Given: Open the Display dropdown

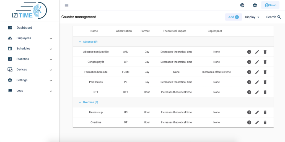Looking at the screenshot, I should point(252,17).
